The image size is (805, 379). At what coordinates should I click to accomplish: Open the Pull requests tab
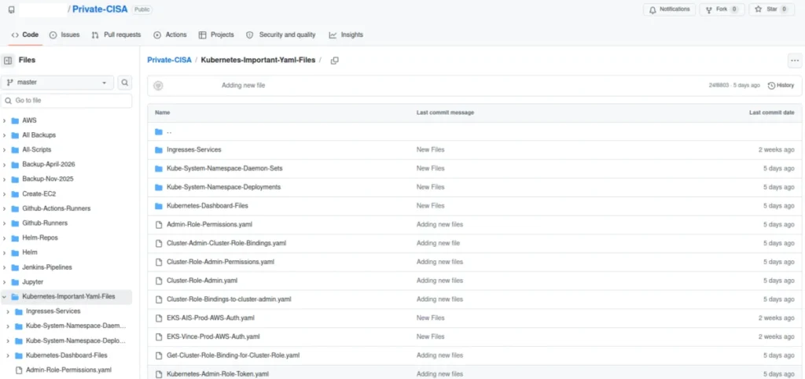pos(116,35)
